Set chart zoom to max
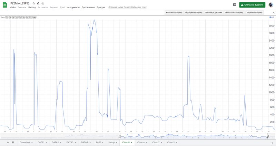276x146 pixels. 34,18
